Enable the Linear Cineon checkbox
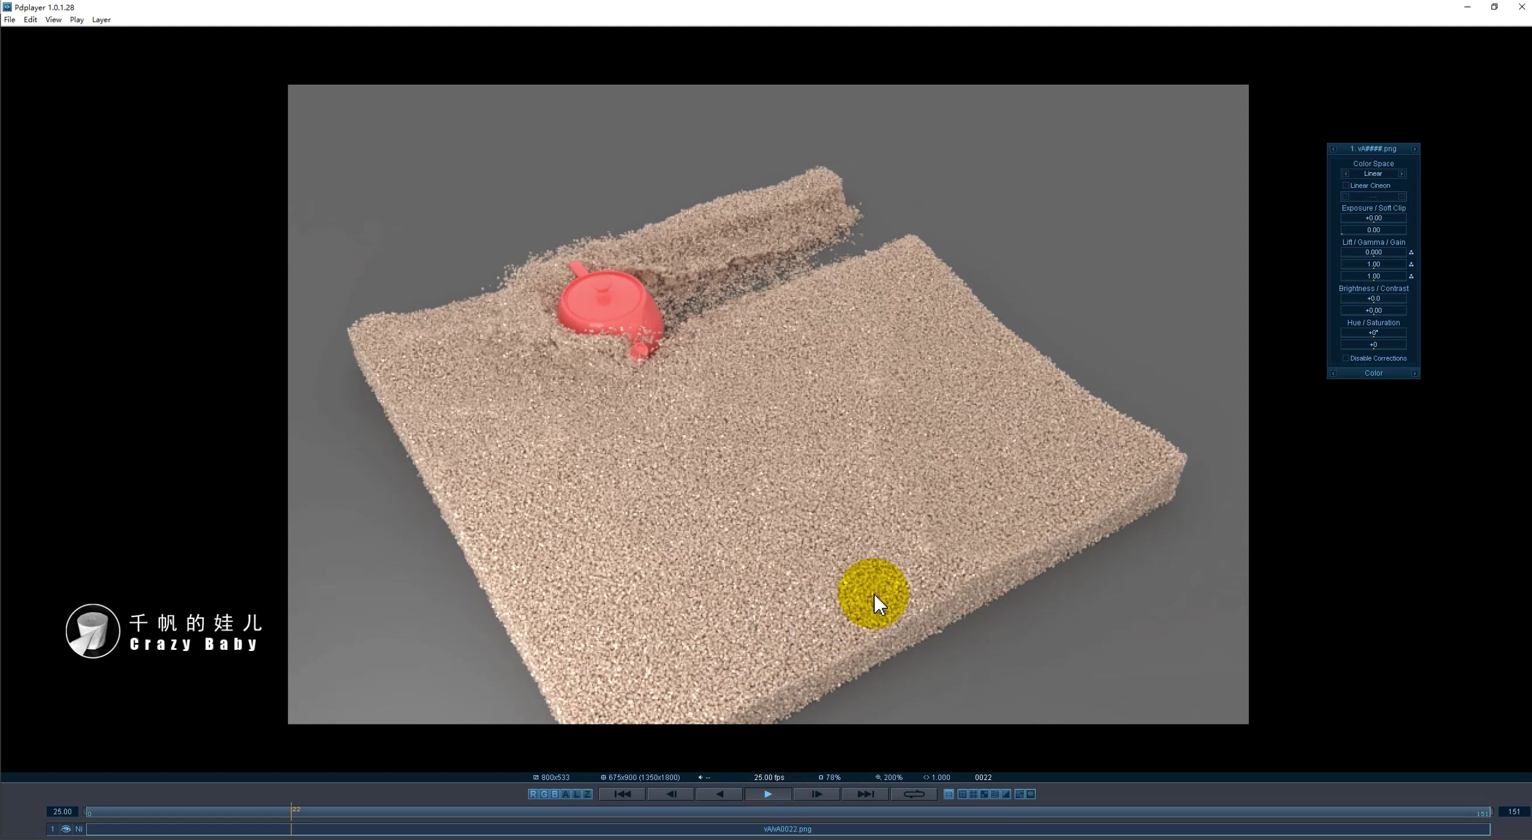Viewport: 1532px width, 840px height. pyautogui.click(x=1346, y=185)
